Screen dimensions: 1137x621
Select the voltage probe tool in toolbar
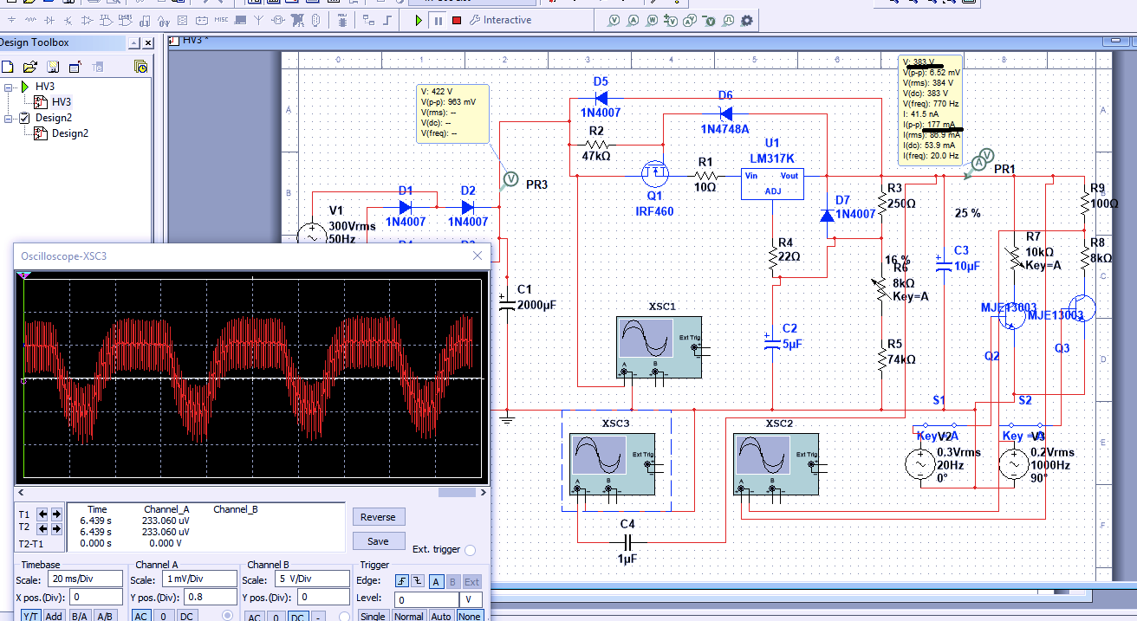tap(614, 20)
